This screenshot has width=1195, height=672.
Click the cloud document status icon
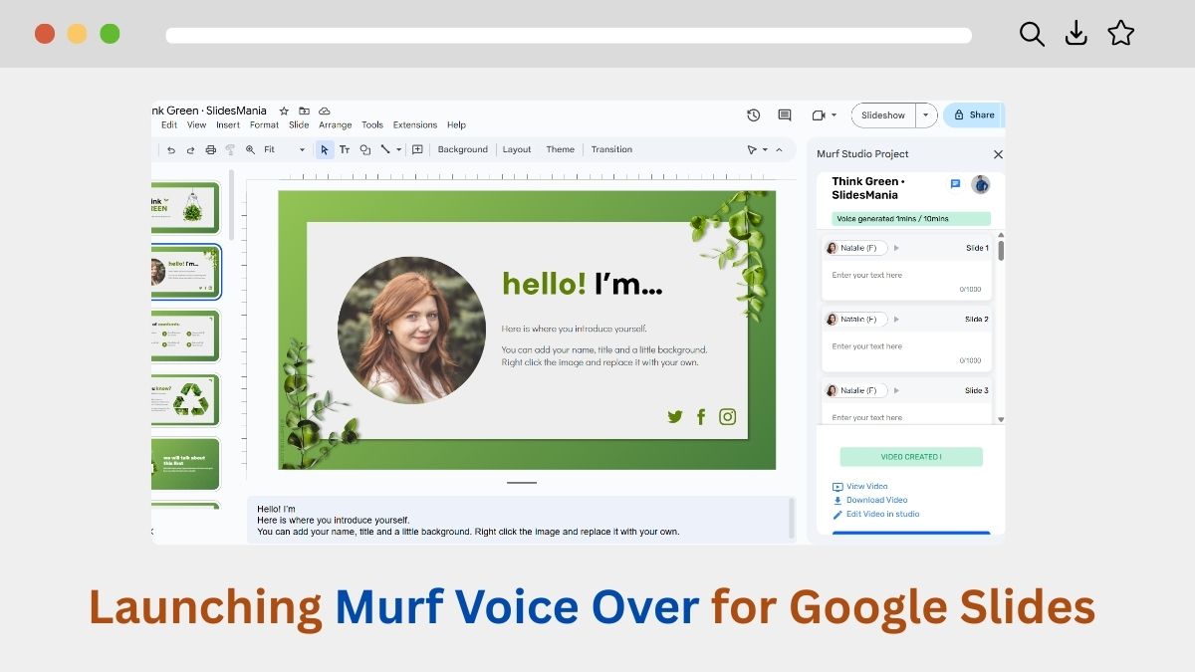324,111
